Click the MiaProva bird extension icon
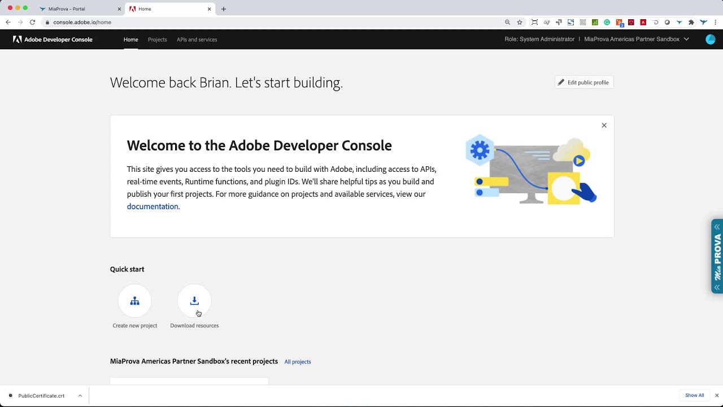The width and height of the screenshot is (723, 407). click(679, 22)
